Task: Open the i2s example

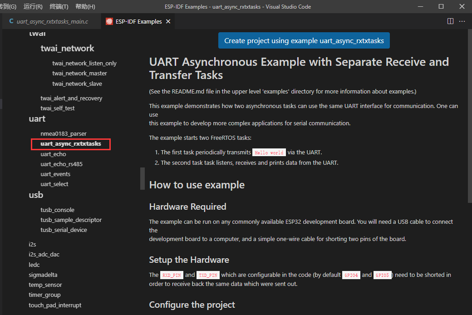Action: click(32, 244)
